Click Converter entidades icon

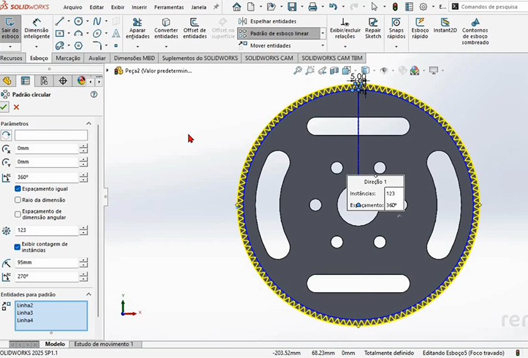click(x=166, y=29)
